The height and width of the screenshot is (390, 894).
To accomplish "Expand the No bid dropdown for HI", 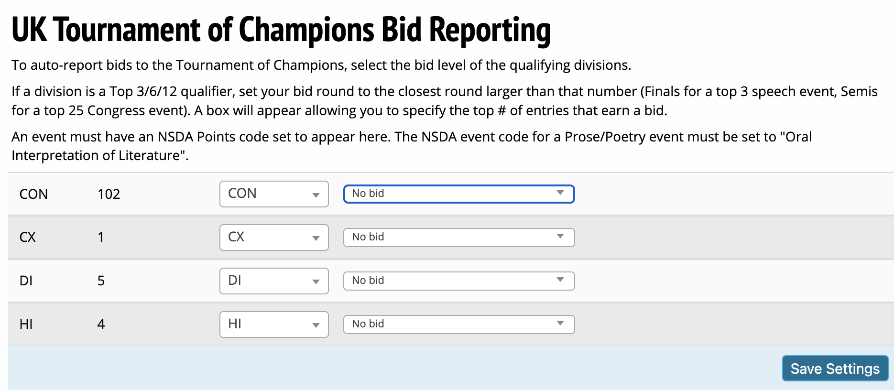I will click(x=458, y=325).
